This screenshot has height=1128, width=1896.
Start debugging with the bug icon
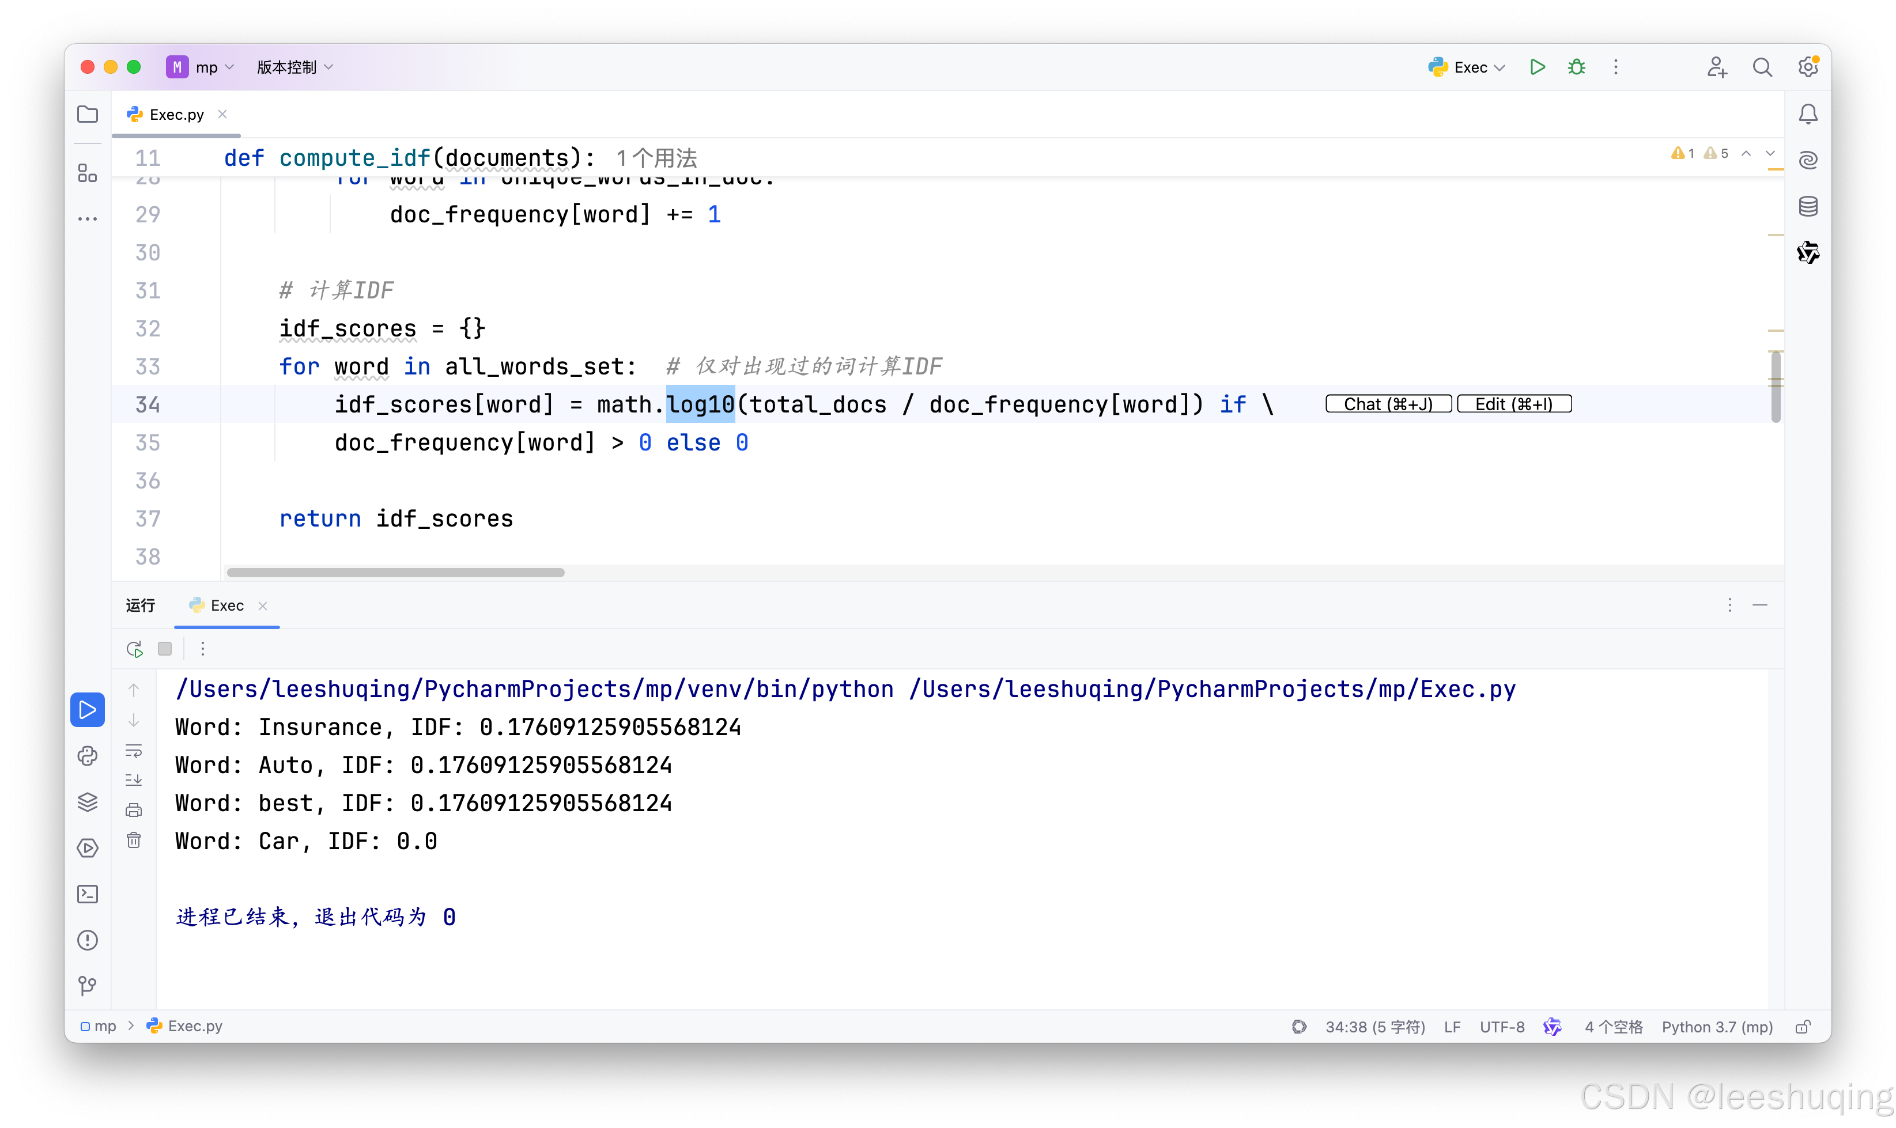click(x=1576, y=67)
